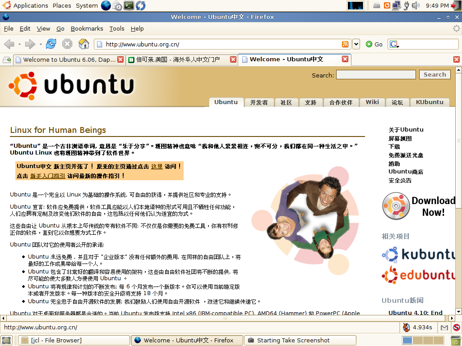The height and width of the screenshot is (346, 462).
Task: Select the Wiki site tab
Action: pos(372,102)
